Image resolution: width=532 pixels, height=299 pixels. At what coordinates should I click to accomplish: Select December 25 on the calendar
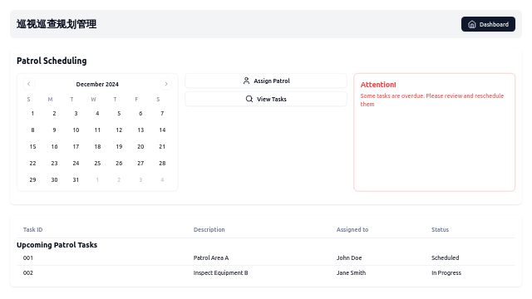(97, 163)
